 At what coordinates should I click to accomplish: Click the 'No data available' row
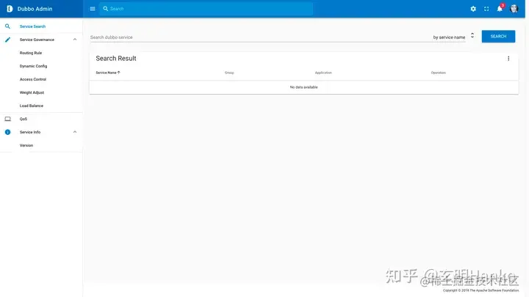pos(303,87)
